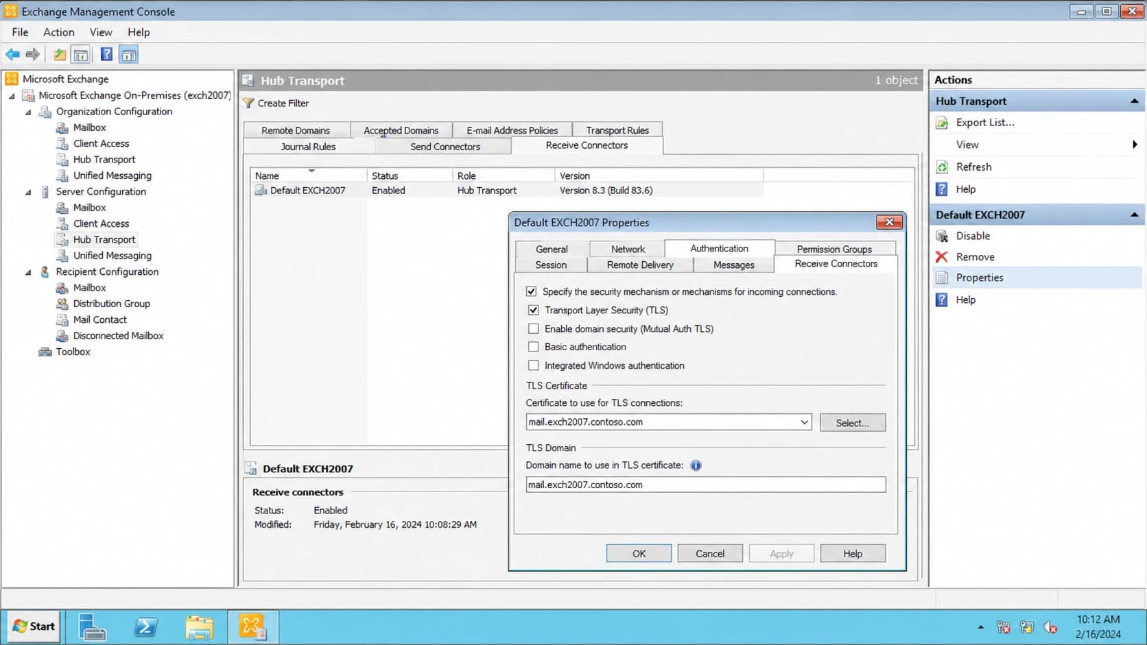The image size is (1147, 645).
Task: Collapse the Organization Configuration node
Action: pos(28,112)
